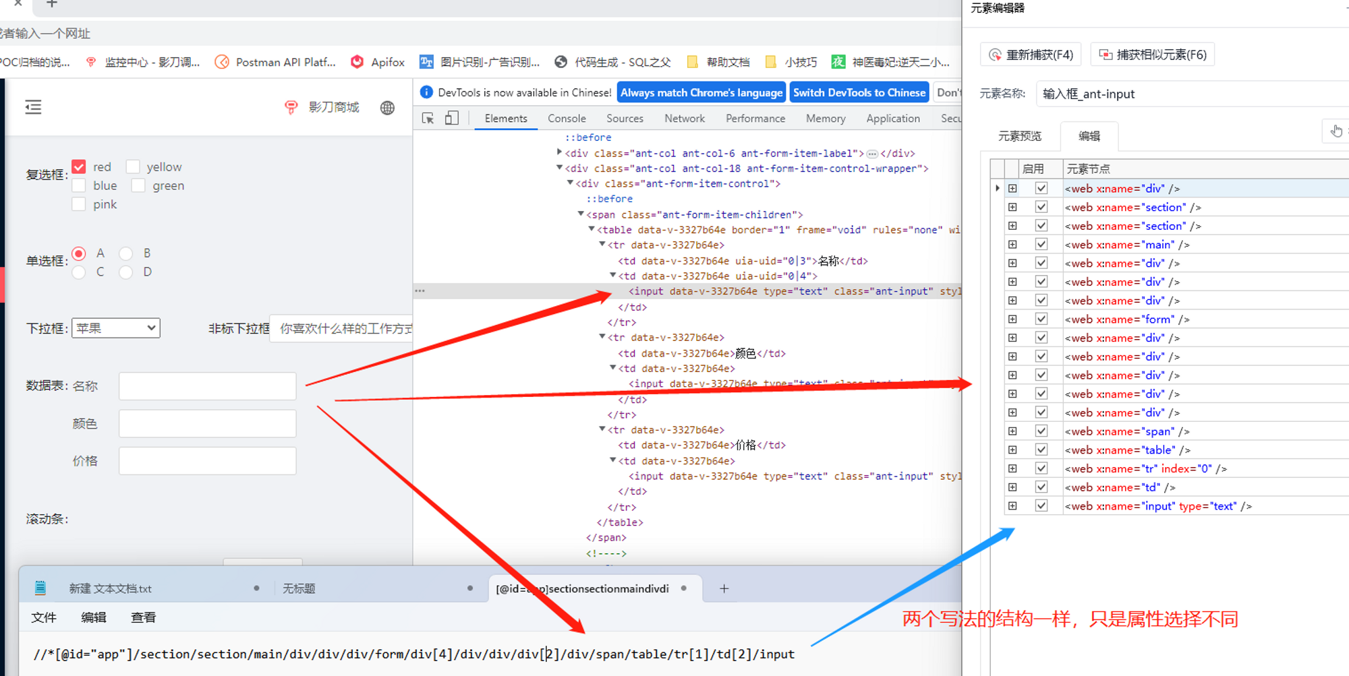Click the 名称 text input field
Image resolution: width=1349 pixels, height=676 pixels.
208,386
